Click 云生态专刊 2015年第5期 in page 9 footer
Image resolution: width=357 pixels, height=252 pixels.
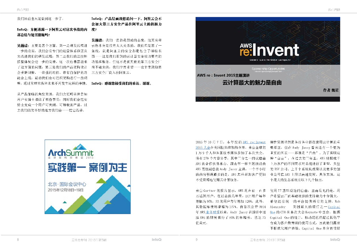point(267,240)
